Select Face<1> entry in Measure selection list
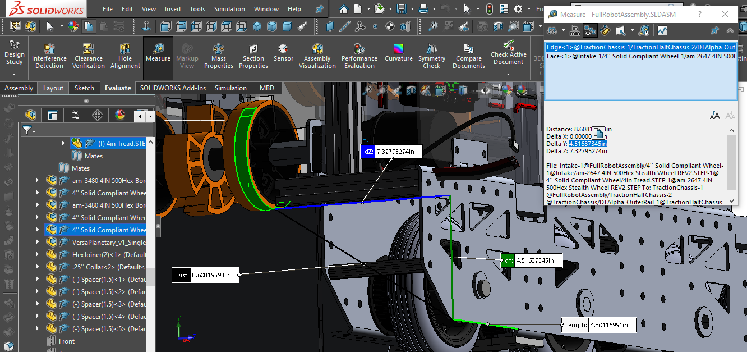The image size is (747, 352). (641, 56)
